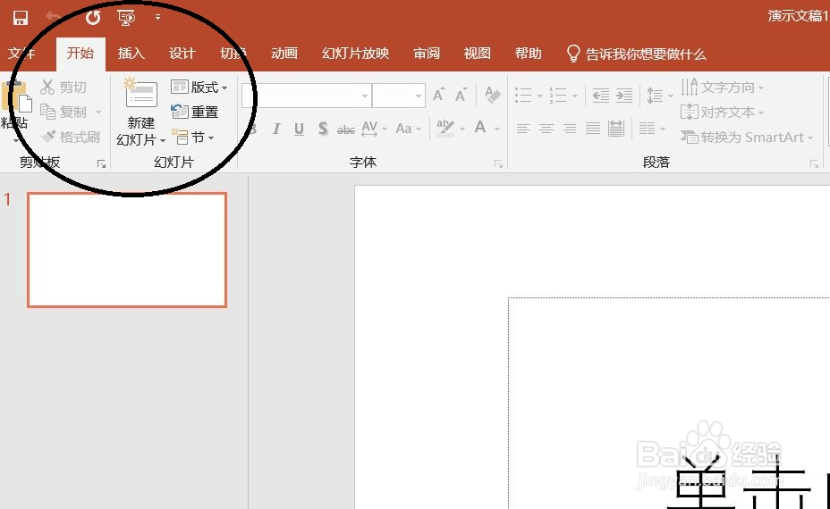
Task: Click the 粘贴 paste icon
Action: (x=16, y=98)
